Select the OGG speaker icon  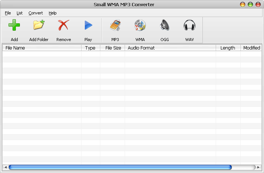click(x=164, y=26)
